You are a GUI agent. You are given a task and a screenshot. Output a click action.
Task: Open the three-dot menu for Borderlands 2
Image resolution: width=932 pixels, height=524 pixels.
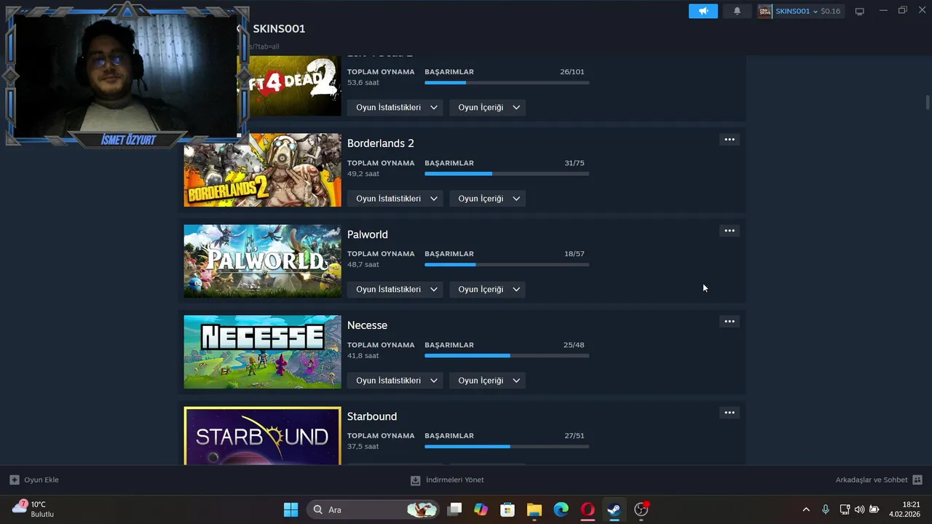pyautogui.click(x=729, y=140)
